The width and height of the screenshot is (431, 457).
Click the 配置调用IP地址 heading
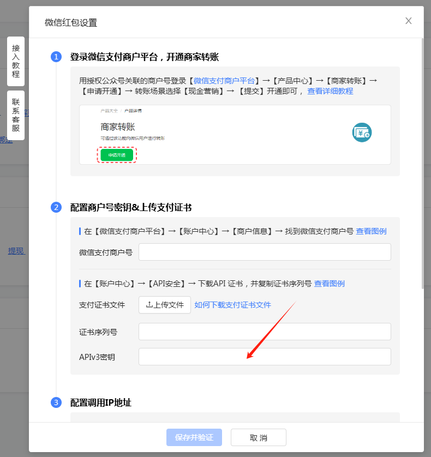coord(100,403)
